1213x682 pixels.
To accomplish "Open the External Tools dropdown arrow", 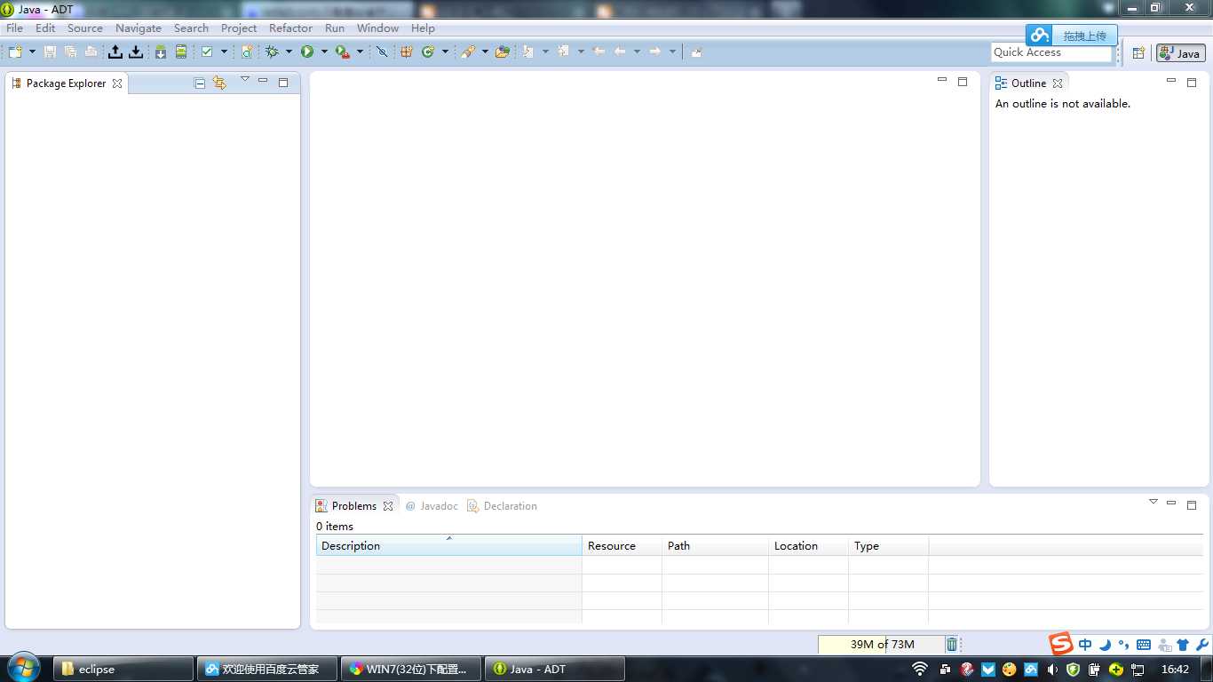I will tap(360, 52).
